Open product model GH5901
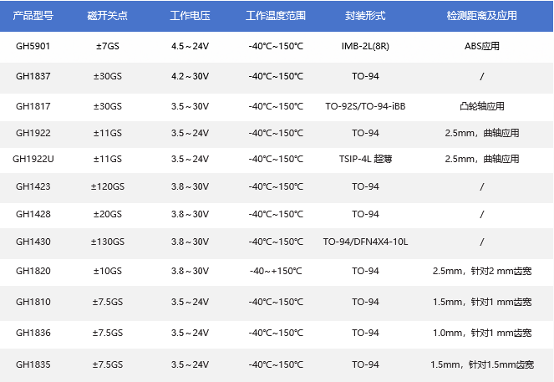 33,46
